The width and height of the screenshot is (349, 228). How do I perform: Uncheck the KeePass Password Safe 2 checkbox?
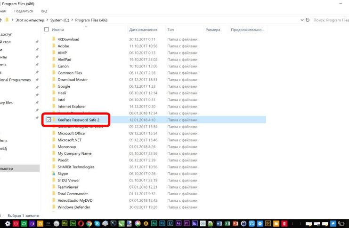tap(49, 120)
